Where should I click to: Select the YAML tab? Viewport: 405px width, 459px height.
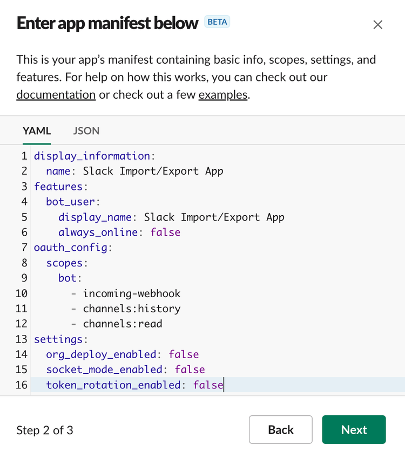coord(37,131)
